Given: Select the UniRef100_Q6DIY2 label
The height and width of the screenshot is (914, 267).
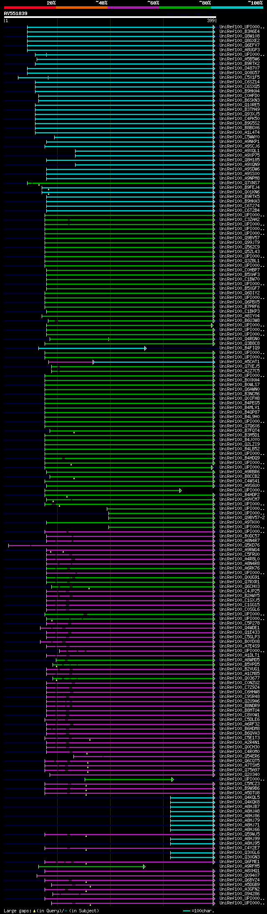Looking at the screenshot, I should (239, 293).
